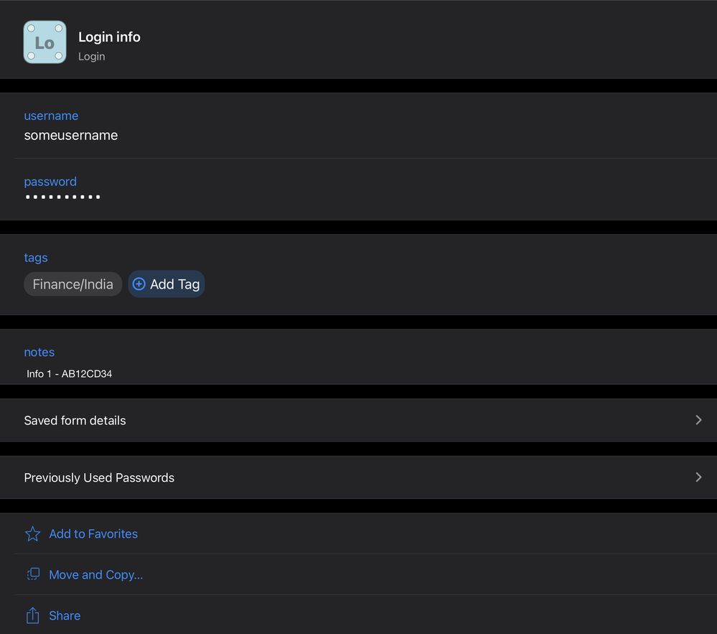Click the plus icon in Add Tag

tap(139, 284)
